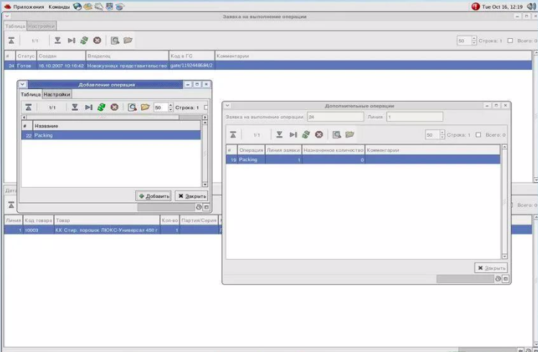Open window menu arrow of Добавление операции
538x352 pixels.
coord(22,84)
